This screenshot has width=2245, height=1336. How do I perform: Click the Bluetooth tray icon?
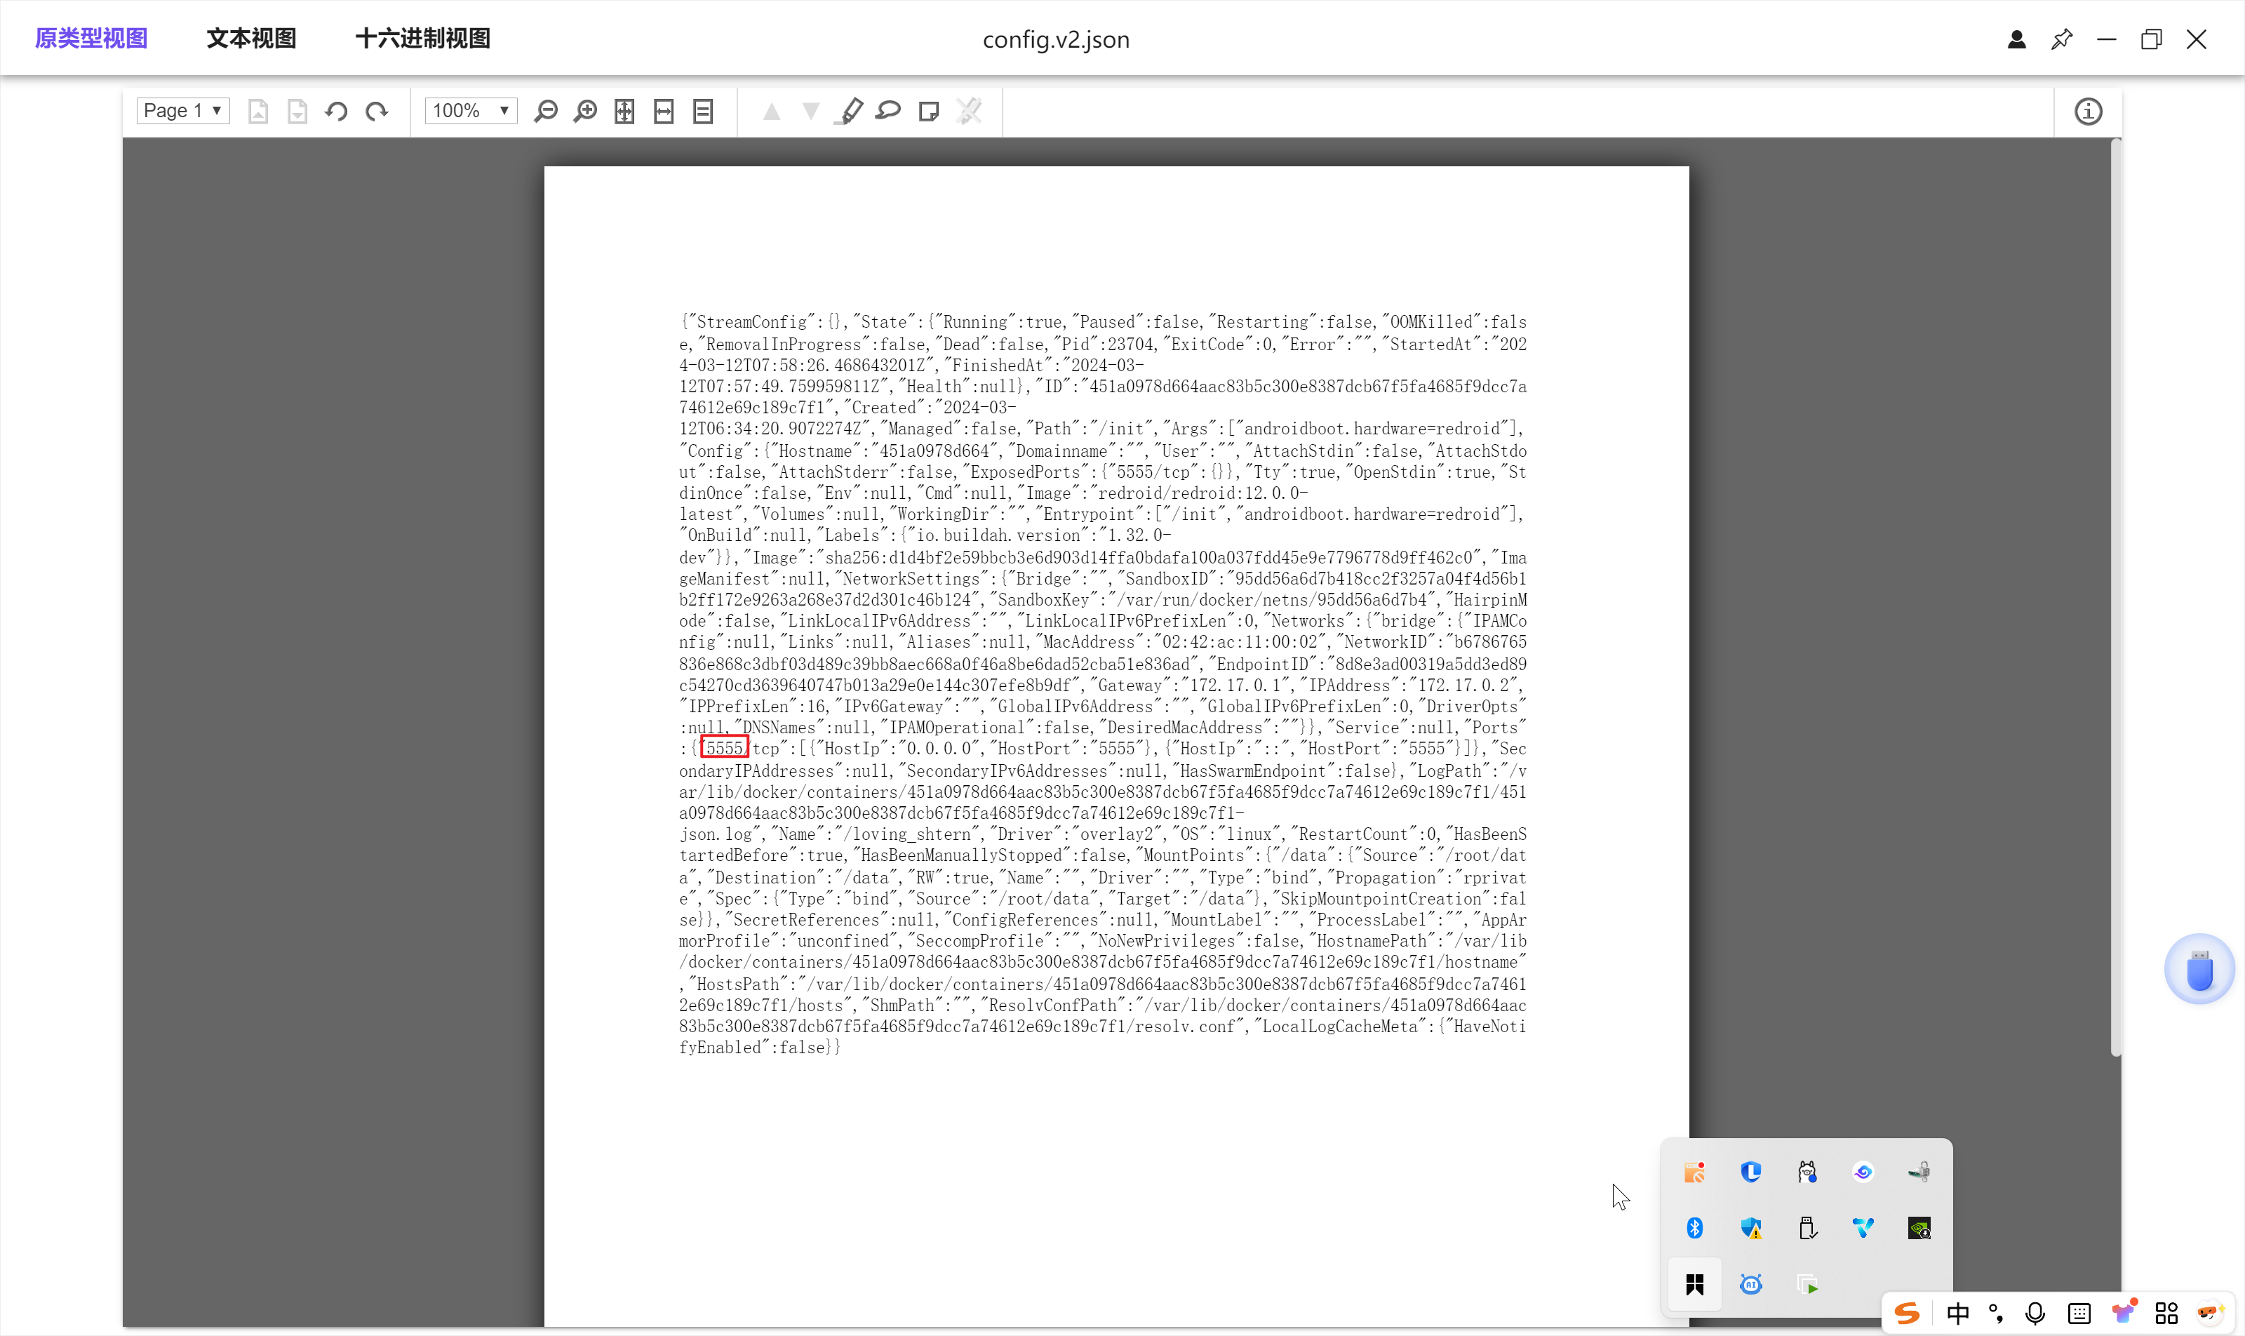coord(1695,1228)
